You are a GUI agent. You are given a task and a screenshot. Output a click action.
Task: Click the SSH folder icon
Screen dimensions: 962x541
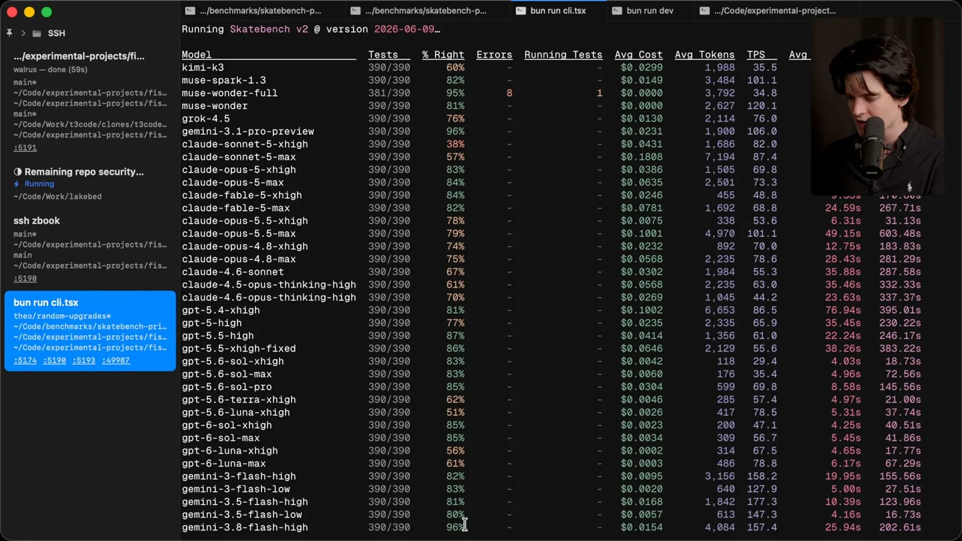coord(37,33)
